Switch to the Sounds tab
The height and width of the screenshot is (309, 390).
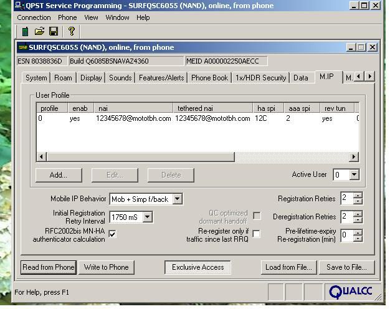[120, 78]
